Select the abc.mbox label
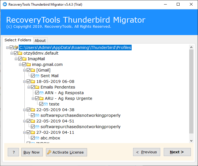 point(50,138)
